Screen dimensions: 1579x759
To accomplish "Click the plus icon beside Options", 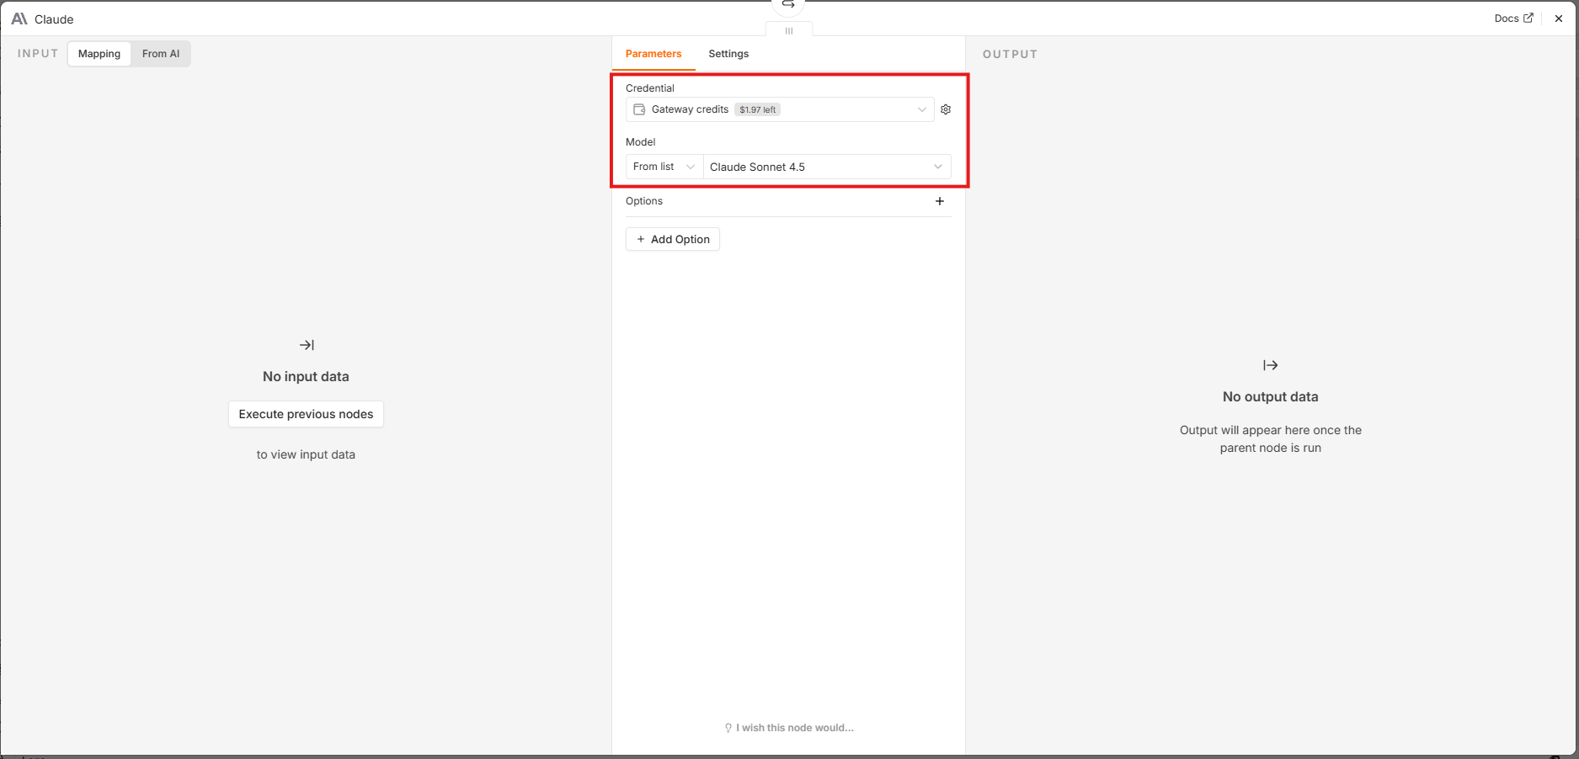I will (x=940, y=201).
